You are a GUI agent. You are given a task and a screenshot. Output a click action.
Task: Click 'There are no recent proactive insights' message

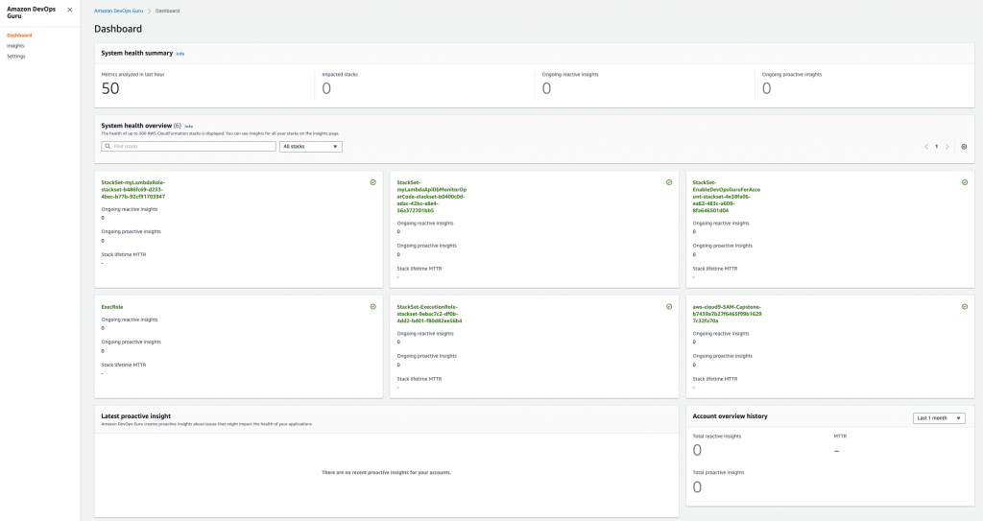tap(386, 473)
